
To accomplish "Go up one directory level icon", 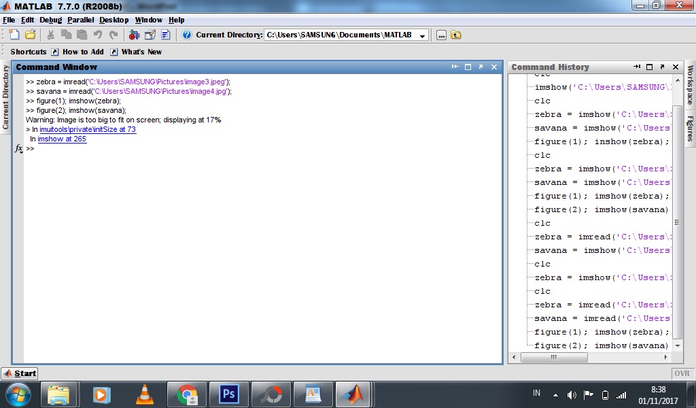I will (456, 35).
